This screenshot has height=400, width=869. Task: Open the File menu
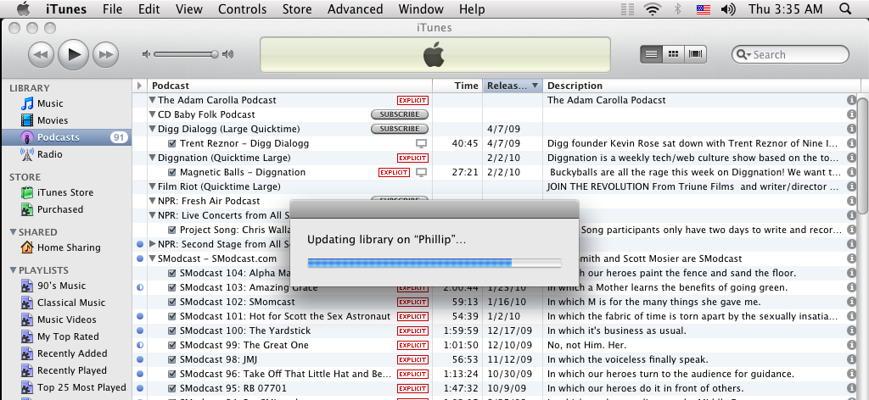pyautogui.click(x=113, y=8)
